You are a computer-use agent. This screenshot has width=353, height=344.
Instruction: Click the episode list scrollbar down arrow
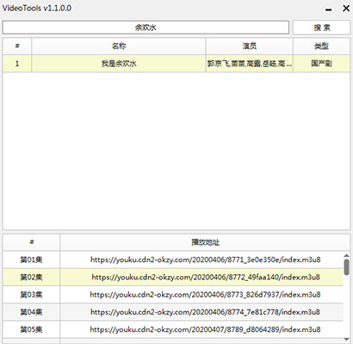coord(346,340)
